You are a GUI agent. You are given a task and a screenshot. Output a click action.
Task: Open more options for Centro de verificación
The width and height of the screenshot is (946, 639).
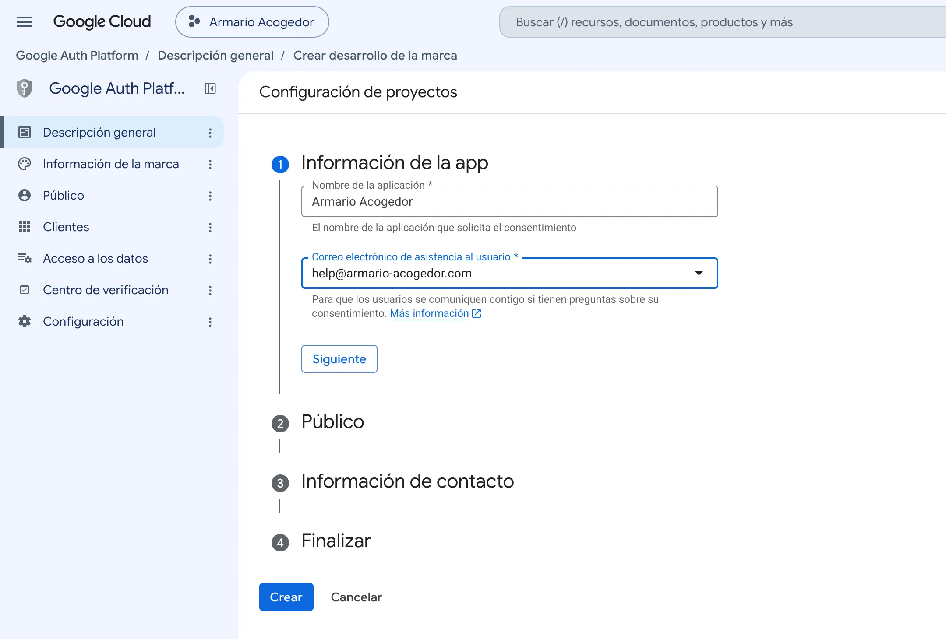point(210,290)
